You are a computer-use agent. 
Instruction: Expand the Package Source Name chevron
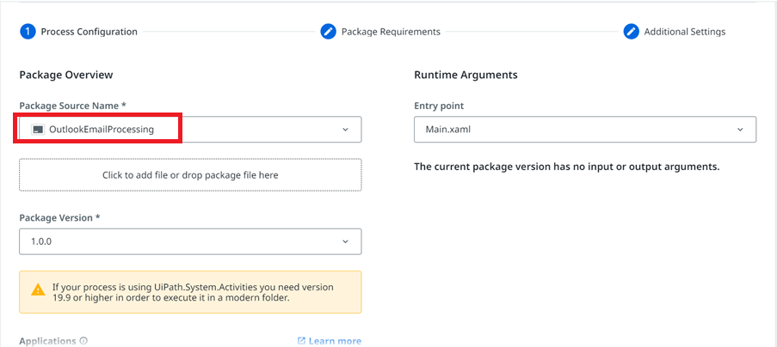point(345,130)
